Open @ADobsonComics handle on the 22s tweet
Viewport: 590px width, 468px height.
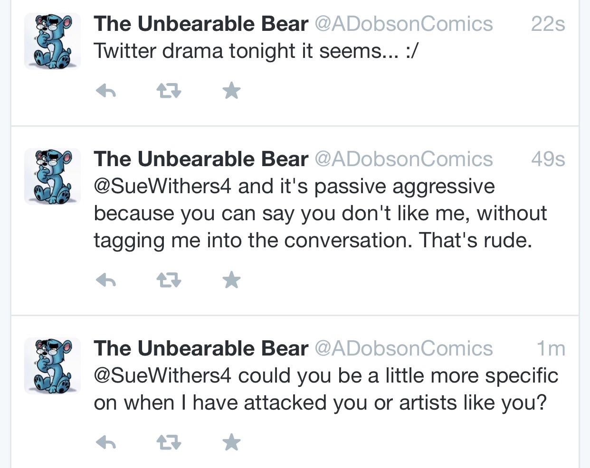404,24
